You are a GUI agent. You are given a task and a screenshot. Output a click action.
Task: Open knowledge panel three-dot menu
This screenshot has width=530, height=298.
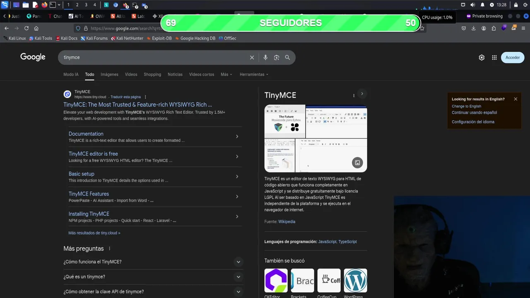coord(354,96)
